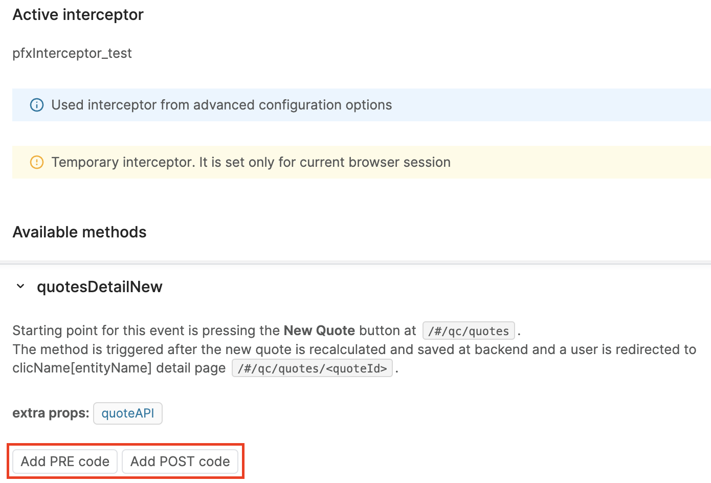The height and width of the screenshot is (483, 711).
Task: Click the yellow warning icon
Action: [37, 162]
